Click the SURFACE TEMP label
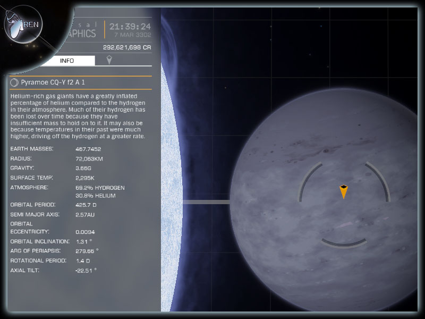Viewport: 425px width, 319px height. 31,178
